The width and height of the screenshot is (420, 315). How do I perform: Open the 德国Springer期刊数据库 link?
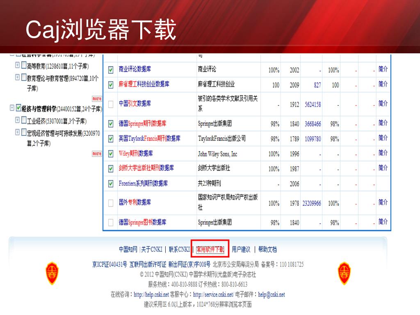click(142, 123)
